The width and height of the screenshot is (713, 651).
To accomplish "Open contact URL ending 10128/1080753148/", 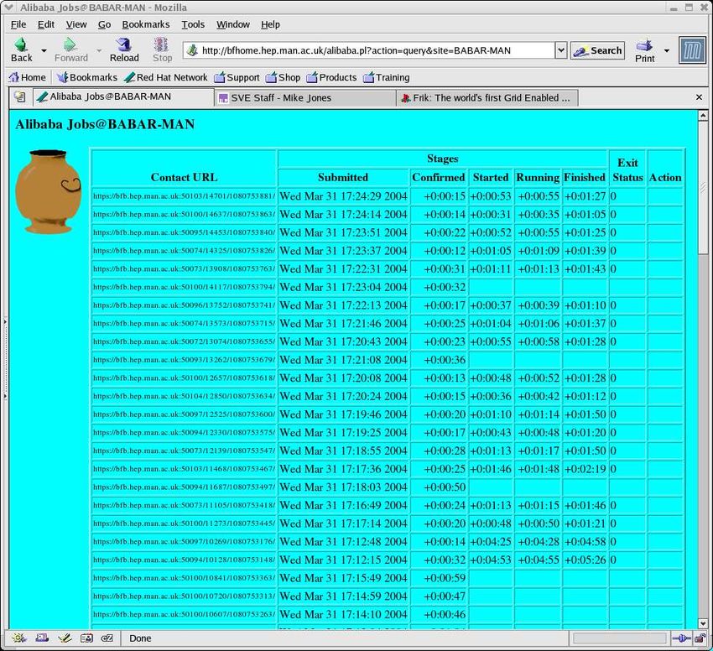I will (x=185, y=560).
